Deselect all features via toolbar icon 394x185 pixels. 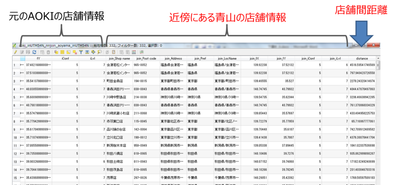(75, 52)
